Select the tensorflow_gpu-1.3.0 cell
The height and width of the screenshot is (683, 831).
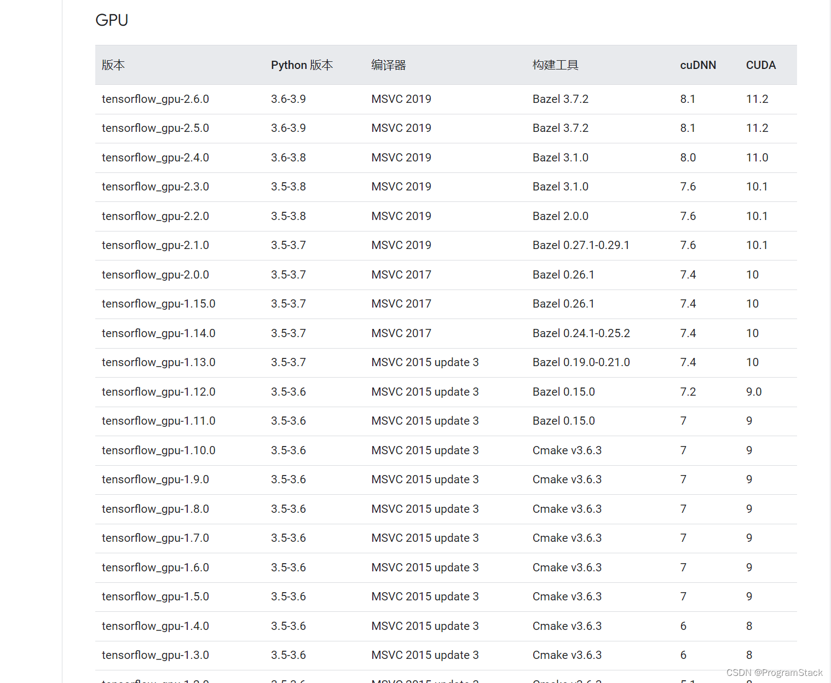click(155, 655)
